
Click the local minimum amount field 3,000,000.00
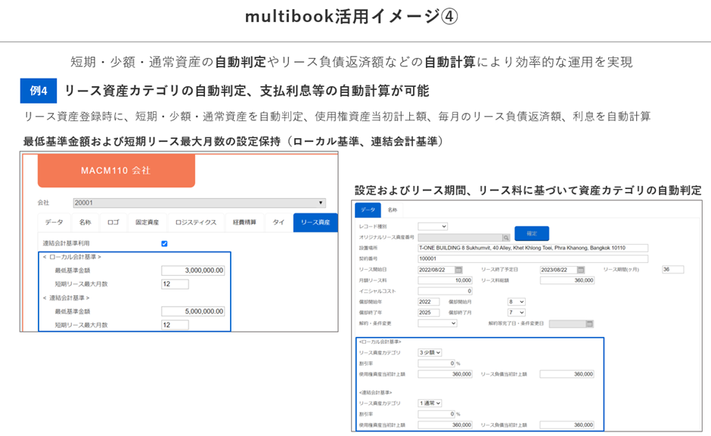tap(193, 271)
